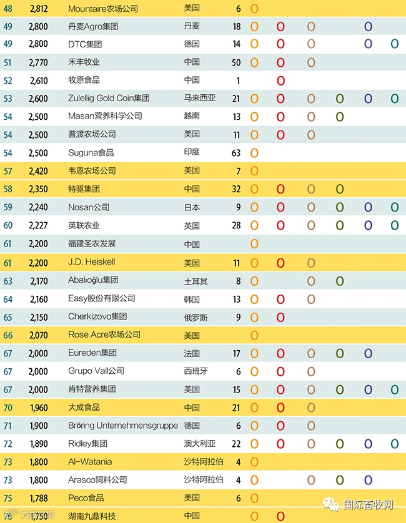Image resolution: width=406 pixels, height=523 pixels.
Task: Select the 禾丰牧业 row name
Action: [84, 62]
